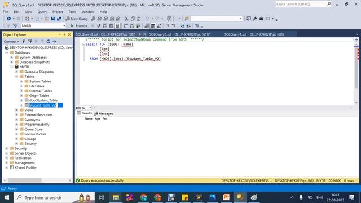Switch to the Results tab
Viewport: 361px width, 203px height.
point(85,113)
